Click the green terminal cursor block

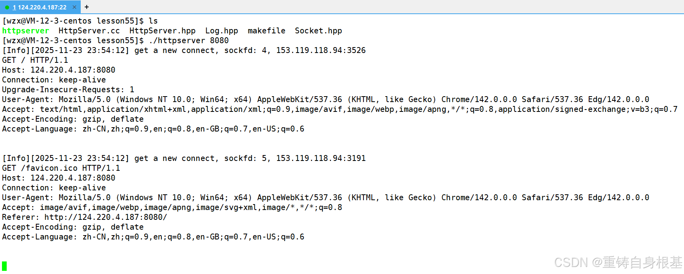(x=4, y=266)
